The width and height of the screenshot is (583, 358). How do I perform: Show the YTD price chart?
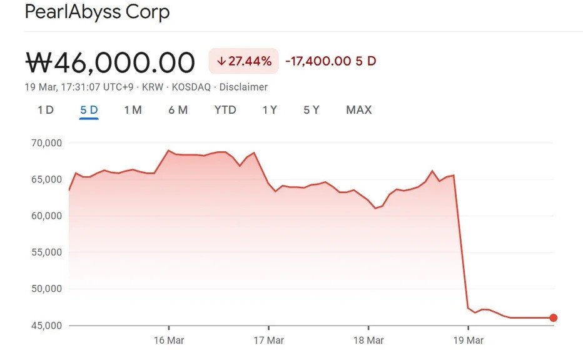click(225, 110)
